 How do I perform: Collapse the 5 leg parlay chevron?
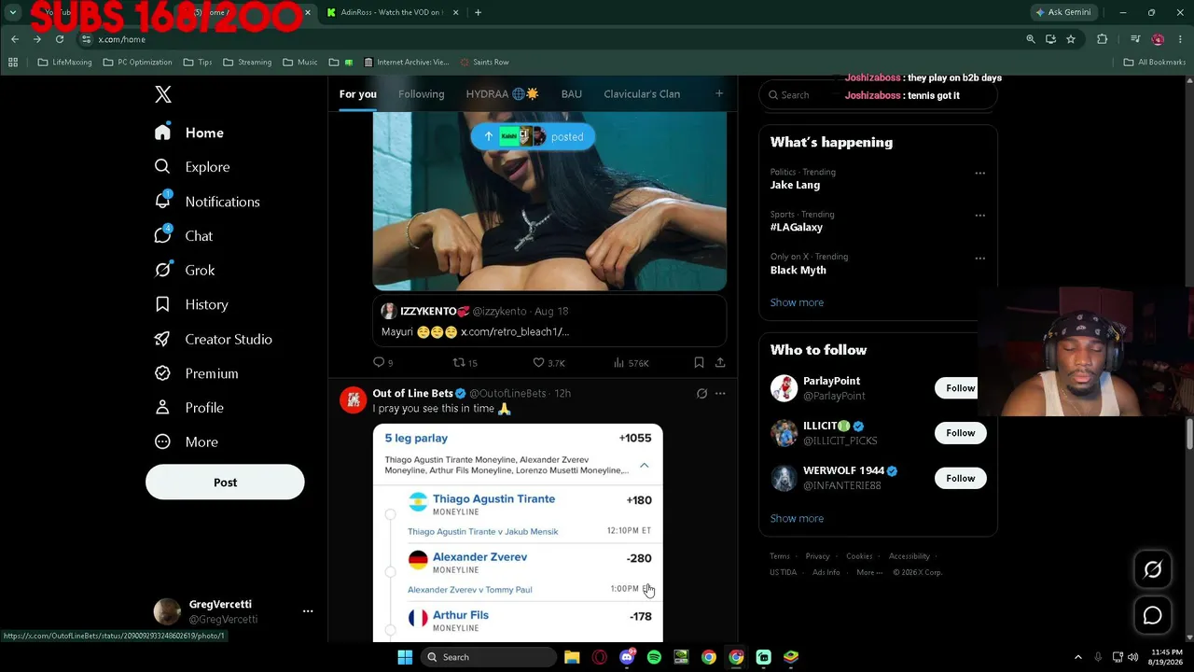click(x=644, y=465)
